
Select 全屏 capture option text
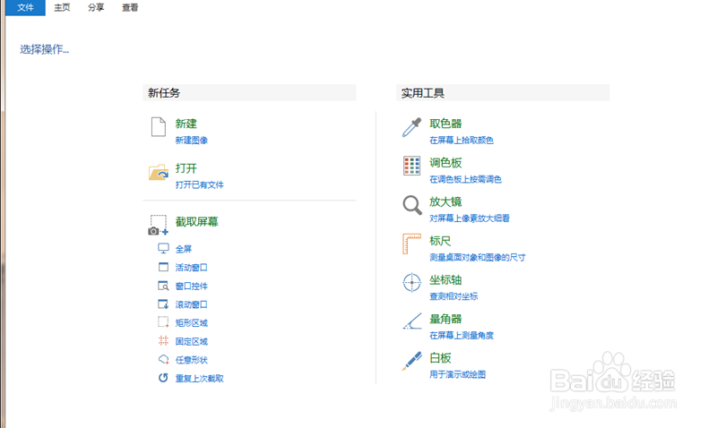tap(184, 249)
